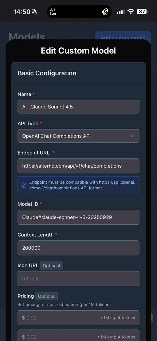Select the Context Length field showing 200000

(x=78, y=248)
